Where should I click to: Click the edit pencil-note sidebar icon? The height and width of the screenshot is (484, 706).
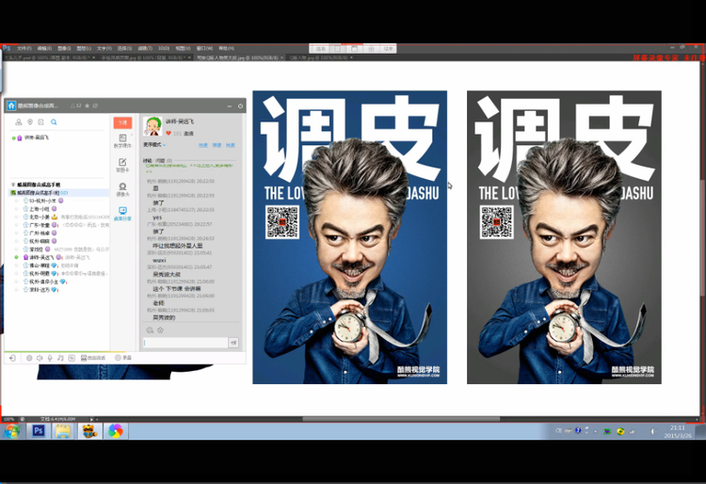click(x=122, y=165)
